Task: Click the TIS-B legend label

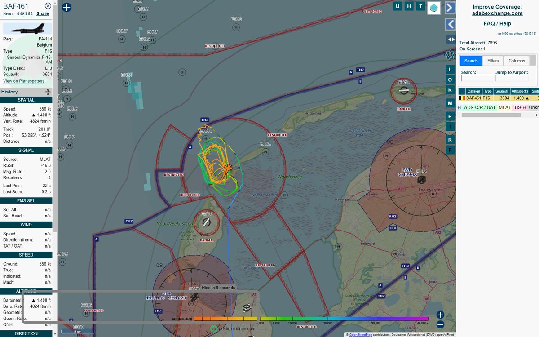Action: 520,107
